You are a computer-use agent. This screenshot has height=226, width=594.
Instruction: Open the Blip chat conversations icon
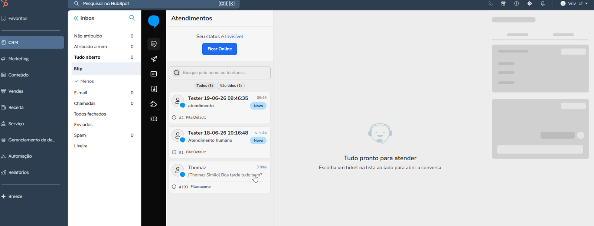pyautogui.click(x=154, y=44)
